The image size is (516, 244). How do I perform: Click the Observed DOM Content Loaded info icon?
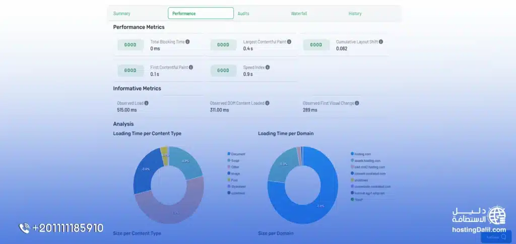point(267,103)
